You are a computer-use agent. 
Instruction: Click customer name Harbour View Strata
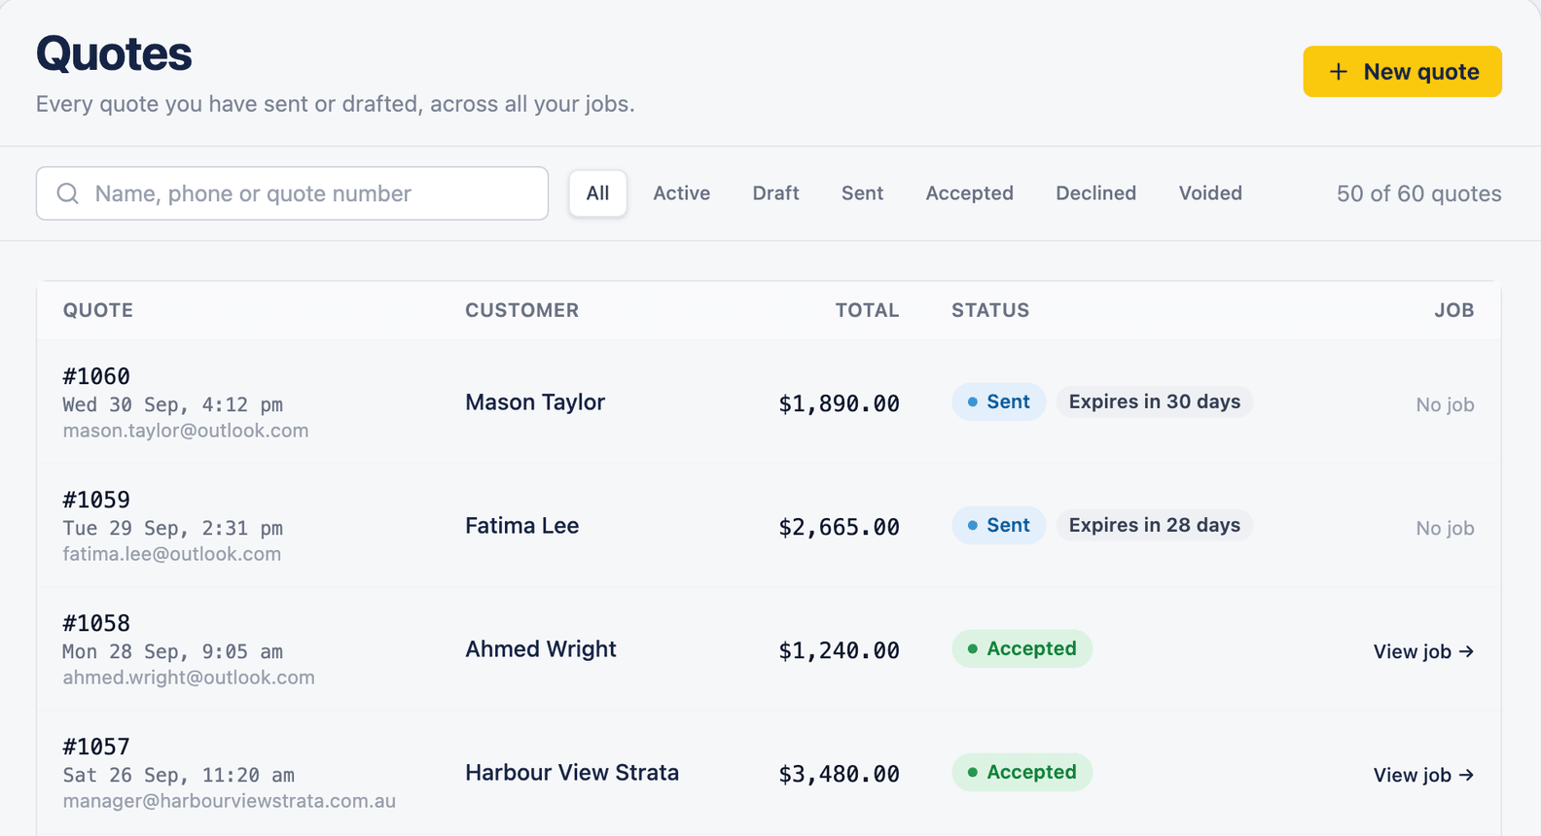pos(572,773)
